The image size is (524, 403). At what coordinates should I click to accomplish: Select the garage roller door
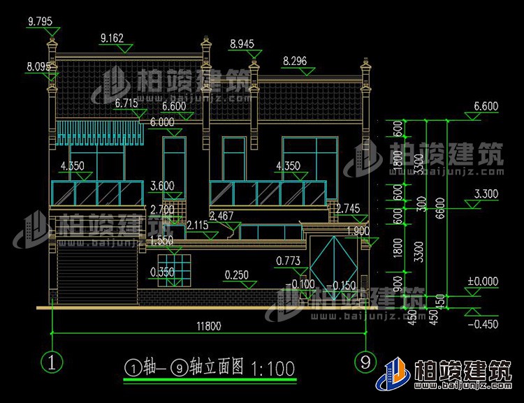click(78, 277)
